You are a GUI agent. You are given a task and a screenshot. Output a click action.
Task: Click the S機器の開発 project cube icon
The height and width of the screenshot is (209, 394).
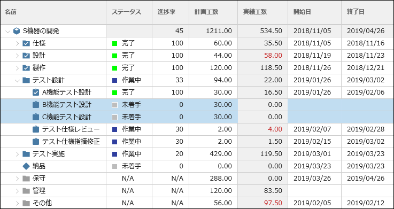click(17, 31)
